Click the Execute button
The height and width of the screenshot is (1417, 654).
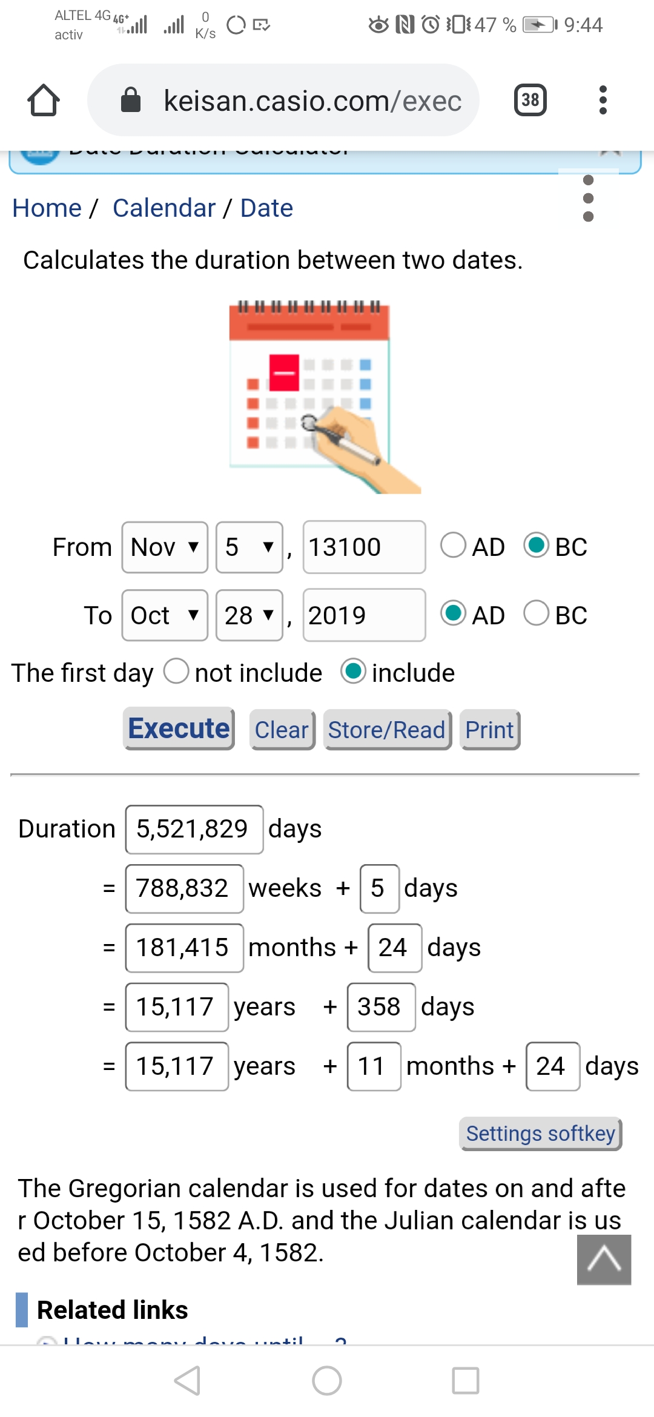179,728
